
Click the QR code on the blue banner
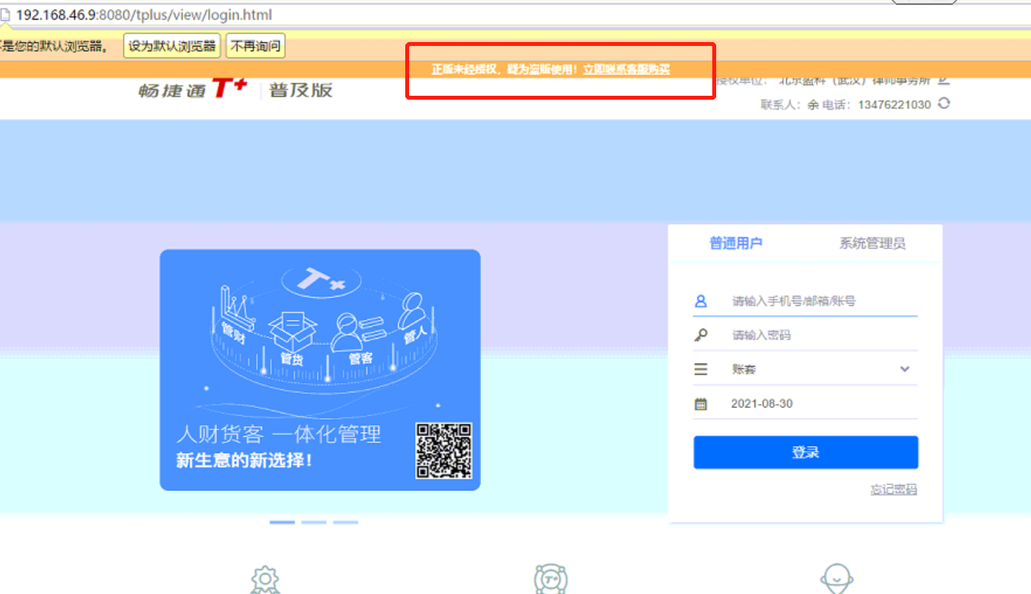click(443, 450)
